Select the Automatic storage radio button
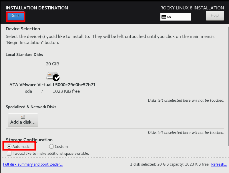 click(9, 146)
